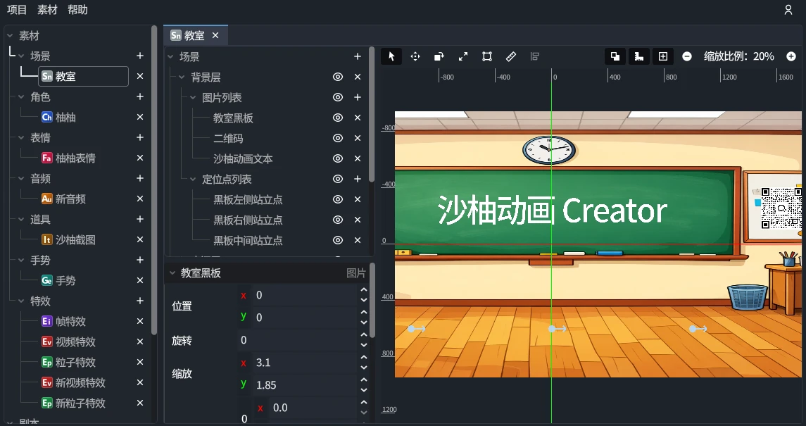Select the 教室 scene in asset tree
Image resolution: width=806 pixels, height=426 pixels.
(x=83, y=76)
